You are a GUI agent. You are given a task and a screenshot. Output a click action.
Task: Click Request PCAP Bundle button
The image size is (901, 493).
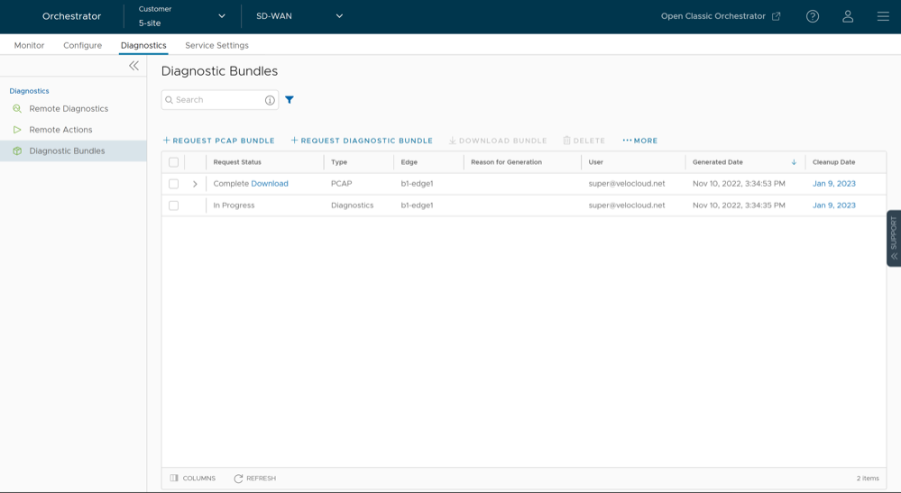(x=218, y=141)
